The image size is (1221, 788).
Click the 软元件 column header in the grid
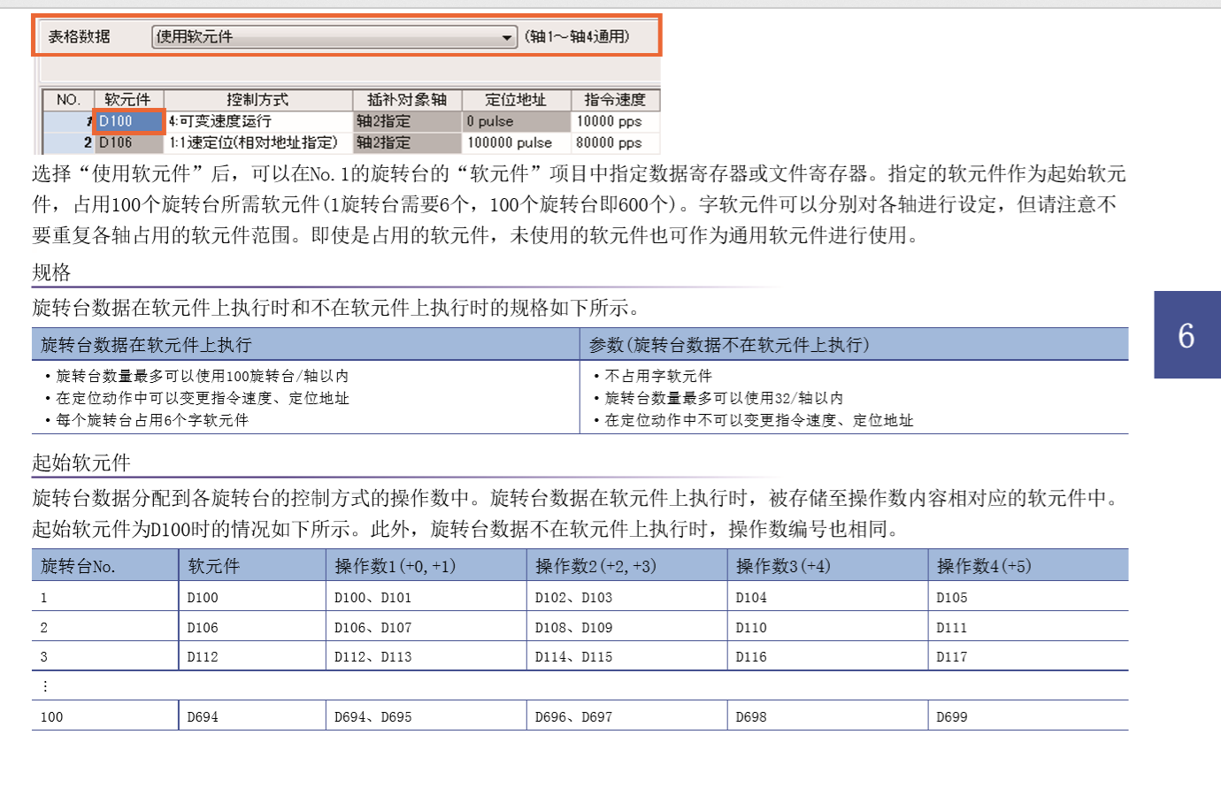tap(128, 100)
